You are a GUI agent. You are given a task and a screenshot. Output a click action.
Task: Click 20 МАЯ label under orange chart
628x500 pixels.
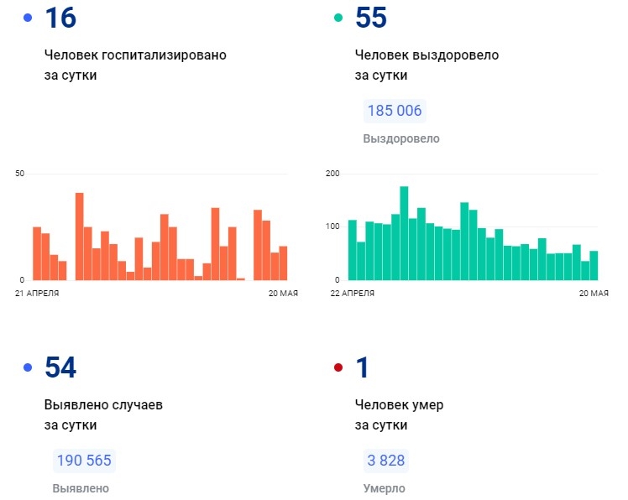pos(283,293)
